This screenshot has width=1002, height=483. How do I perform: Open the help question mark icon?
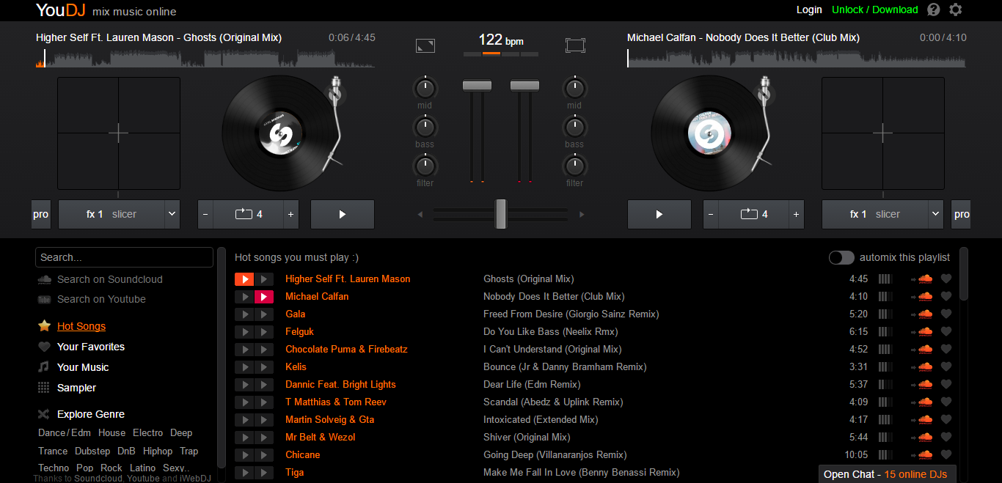(933, 10)
